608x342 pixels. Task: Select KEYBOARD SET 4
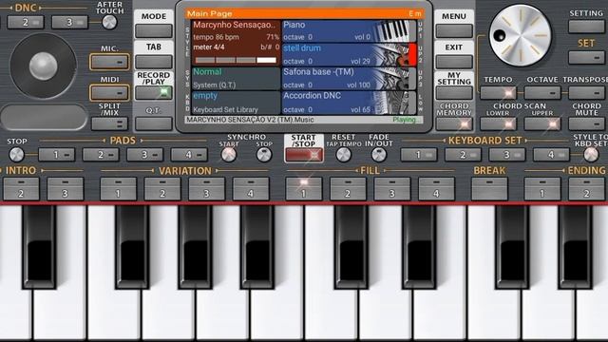[x=551, y=155]
